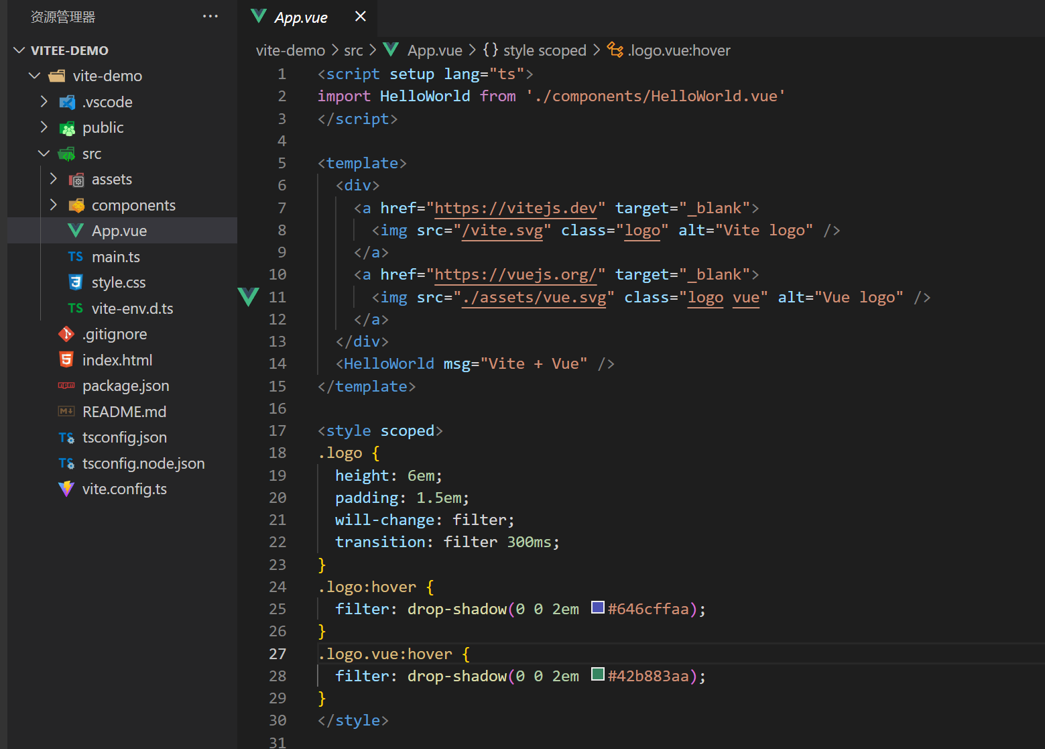Open vite.config.ts file
This screenshot has height=749, width=1045.
point(125,489)
